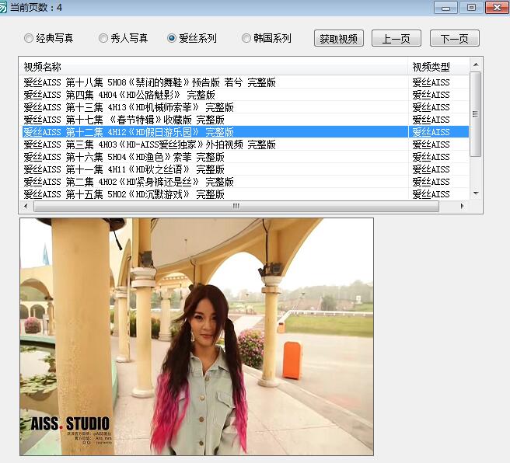The height and width of the screenshot is (463, 510).
Task: Go to previous page with 上一页
Action: [396, 38]
